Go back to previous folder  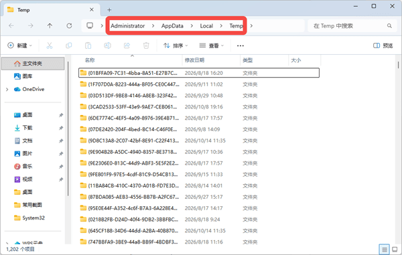coord(11,25)
